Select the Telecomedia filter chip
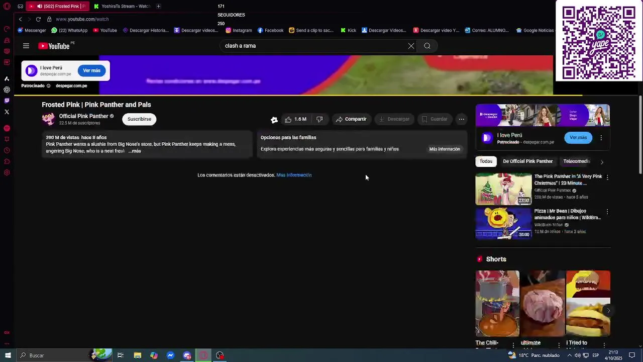 tap(576, 161)
